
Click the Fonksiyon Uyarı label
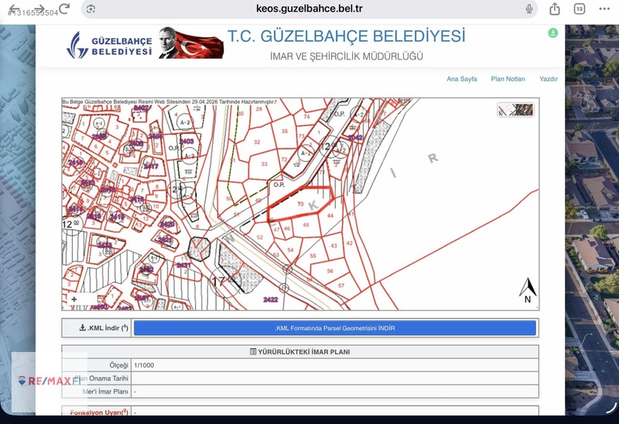tap(99, 412)
